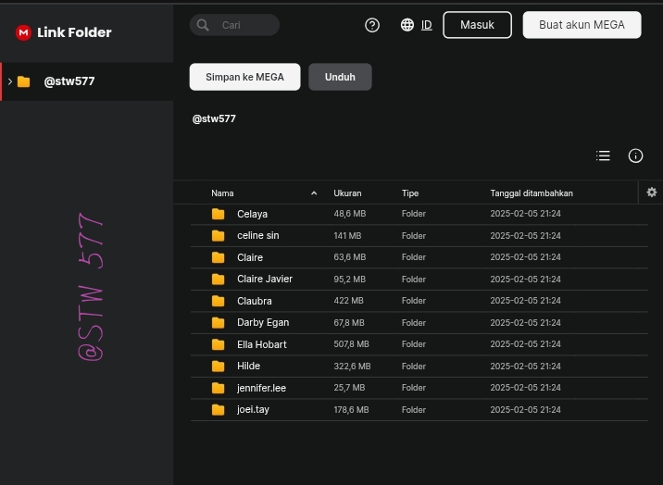Click the 507,8 MB size cell
663x485 pixels.
351,344
